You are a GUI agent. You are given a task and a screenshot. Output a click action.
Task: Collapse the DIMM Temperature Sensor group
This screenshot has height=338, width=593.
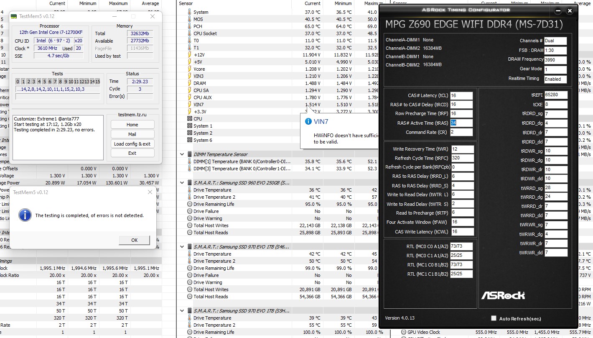pyautogui.click(x=182, y=154)
